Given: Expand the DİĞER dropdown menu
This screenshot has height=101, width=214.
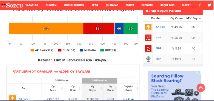Looking at the screenshot, I should pos(186,5).
